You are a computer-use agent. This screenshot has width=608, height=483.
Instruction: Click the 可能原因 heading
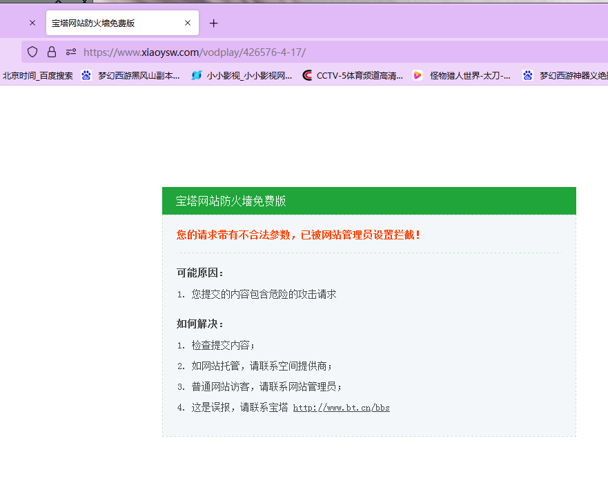(199, 273)
